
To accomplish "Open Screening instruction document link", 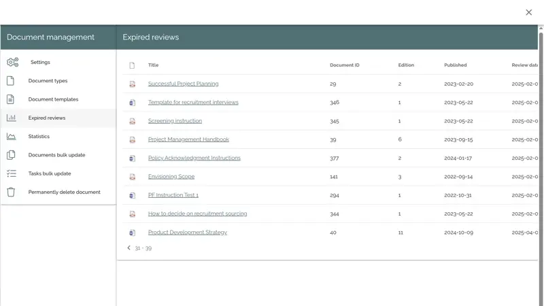I will pos(175,121).
